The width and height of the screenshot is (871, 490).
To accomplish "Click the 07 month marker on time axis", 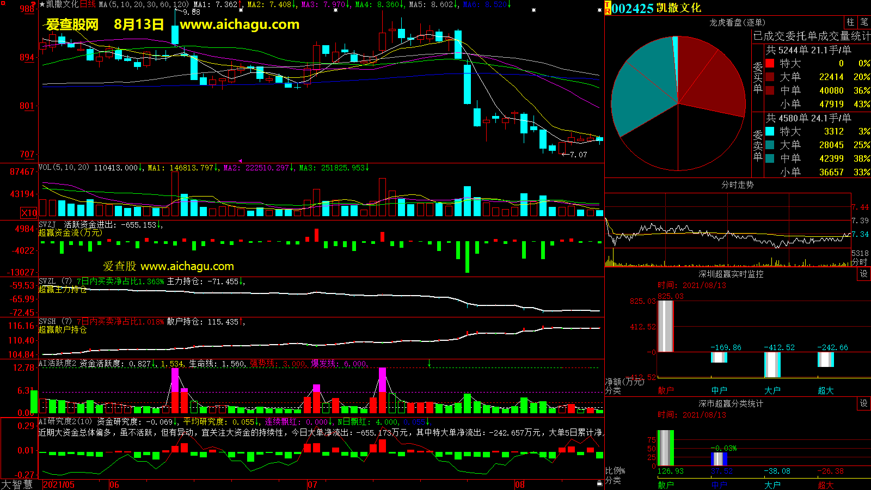I will [312, 485].
